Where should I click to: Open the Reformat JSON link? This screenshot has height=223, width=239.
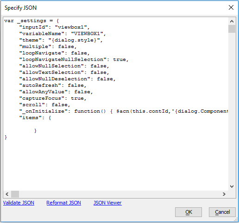(x=63, y=203)
